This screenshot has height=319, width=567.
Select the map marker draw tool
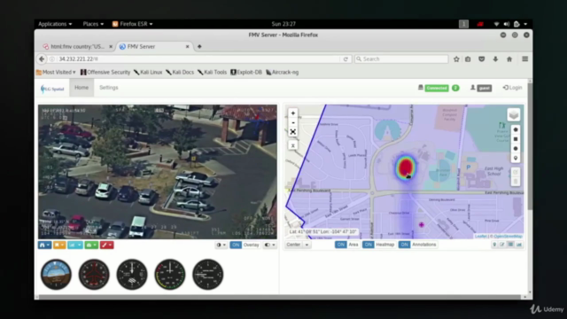click(516, 158)
